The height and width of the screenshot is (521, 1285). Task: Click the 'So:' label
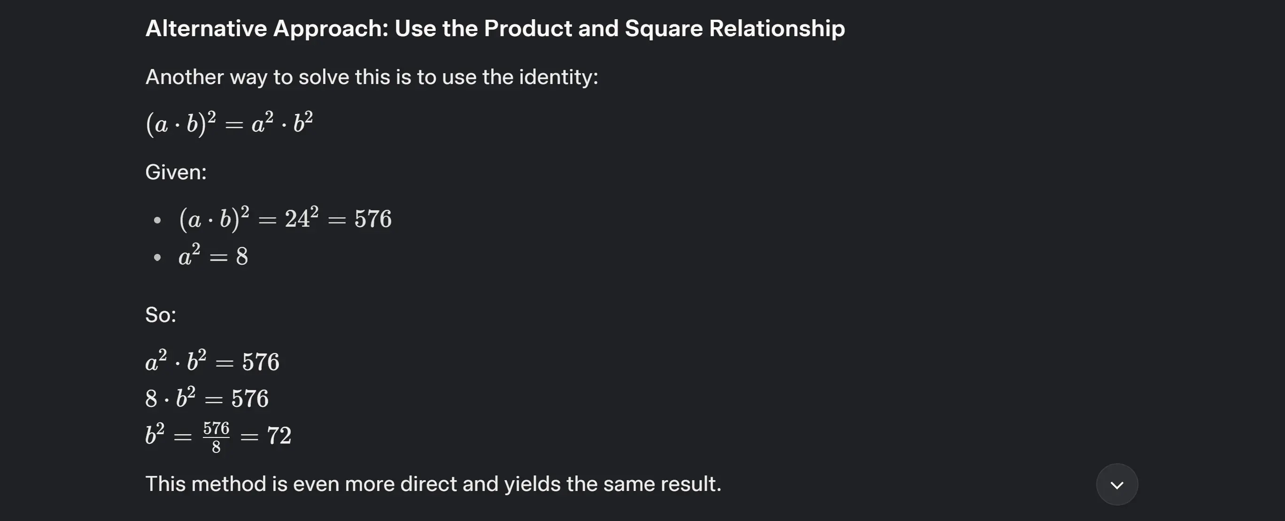pyautogui.click(x=161, y=315)
